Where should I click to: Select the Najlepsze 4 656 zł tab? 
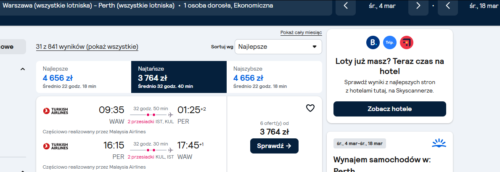pyautogui.click(x=84, y=77)
